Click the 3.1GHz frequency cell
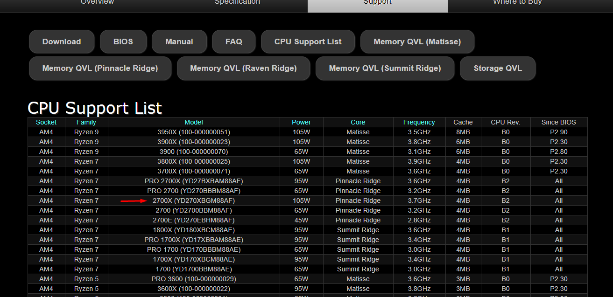Viewport: 613px width, 297px height. 419,152
